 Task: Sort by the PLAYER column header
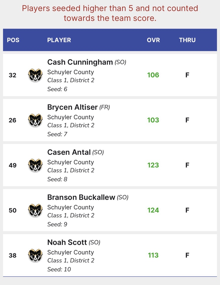(x=59, y=40)
